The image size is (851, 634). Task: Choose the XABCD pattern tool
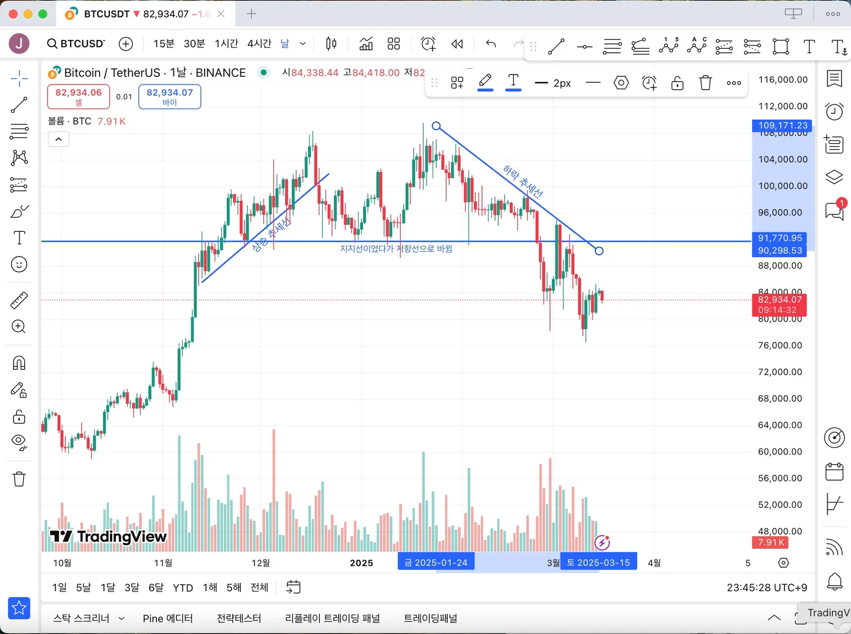click(19, 157)
